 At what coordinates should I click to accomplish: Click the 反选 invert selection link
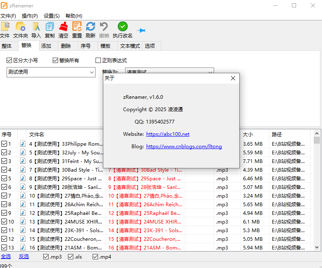[x=24, y=256]
